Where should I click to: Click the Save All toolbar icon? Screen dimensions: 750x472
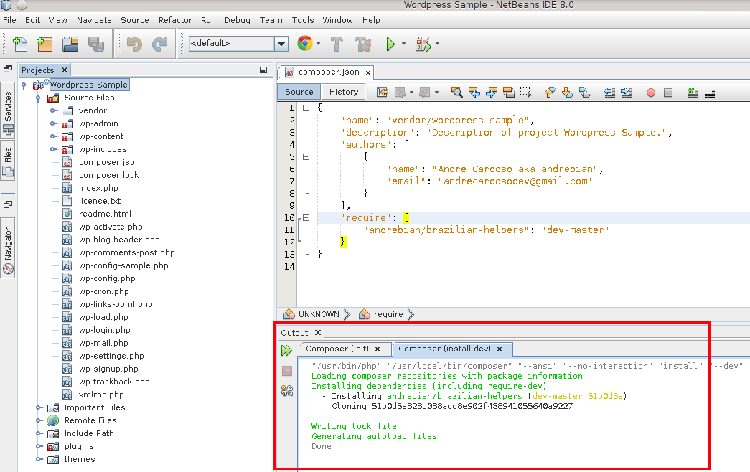[x=96, y=44]
